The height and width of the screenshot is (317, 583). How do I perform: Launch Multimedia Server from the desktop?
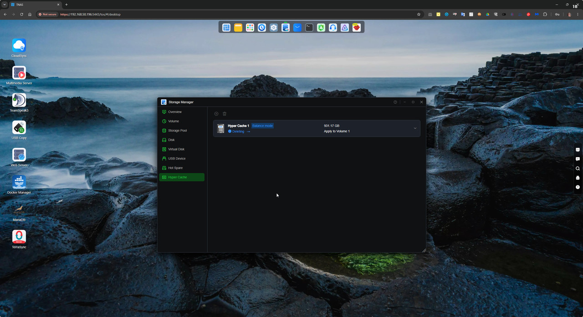click(19, 73)
